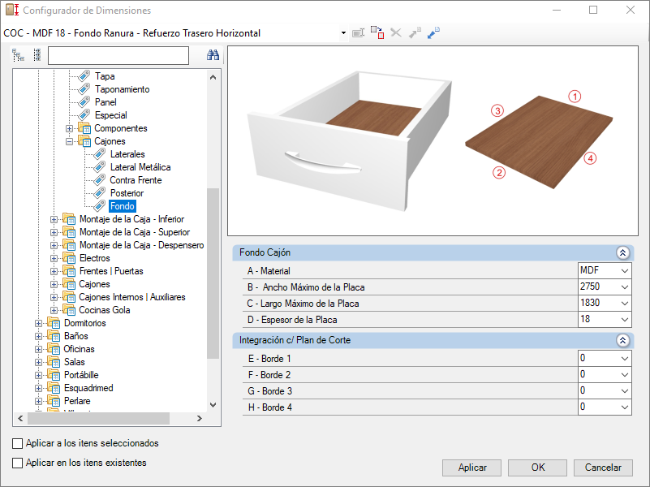The image size is (650, 487).
Task: Select the Fondo tree item
Action: tap(123, 206)
